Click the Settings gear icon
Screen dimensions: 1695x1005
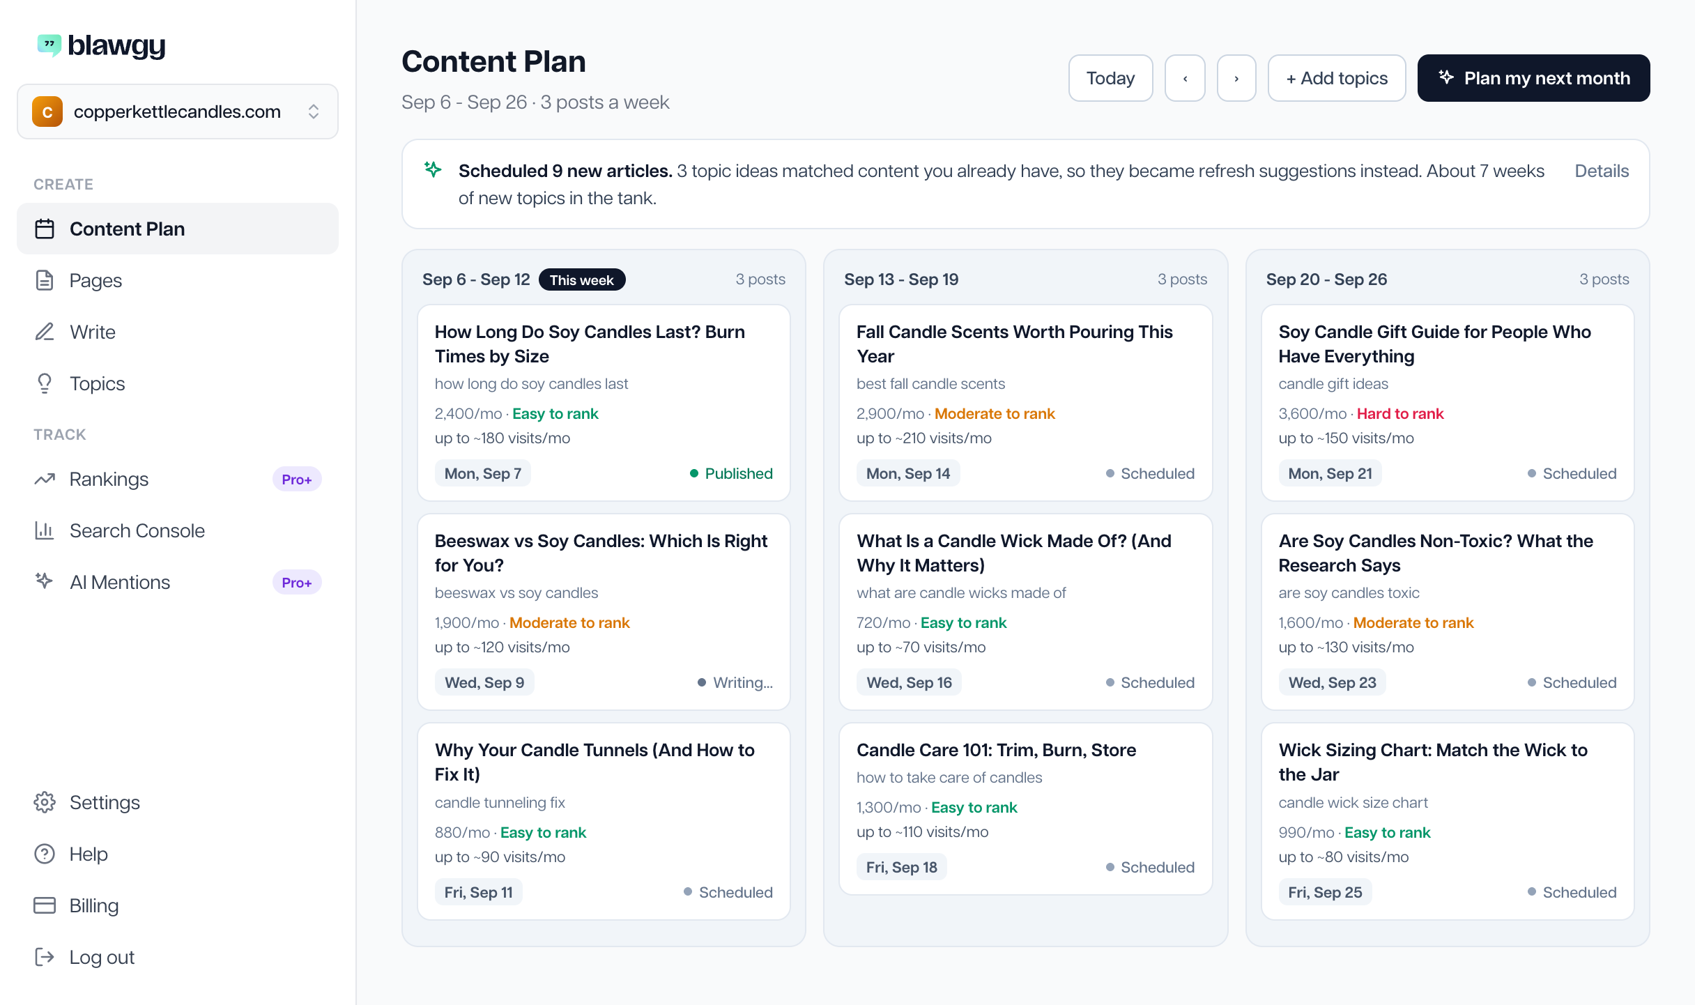pyautogui.click(x=45, y=802)
